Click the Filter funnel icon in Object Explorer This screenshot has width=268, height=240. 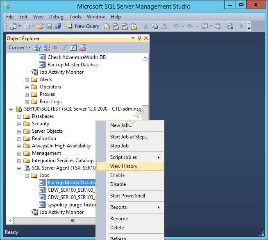pyautogui.click(x=64, y=48)
